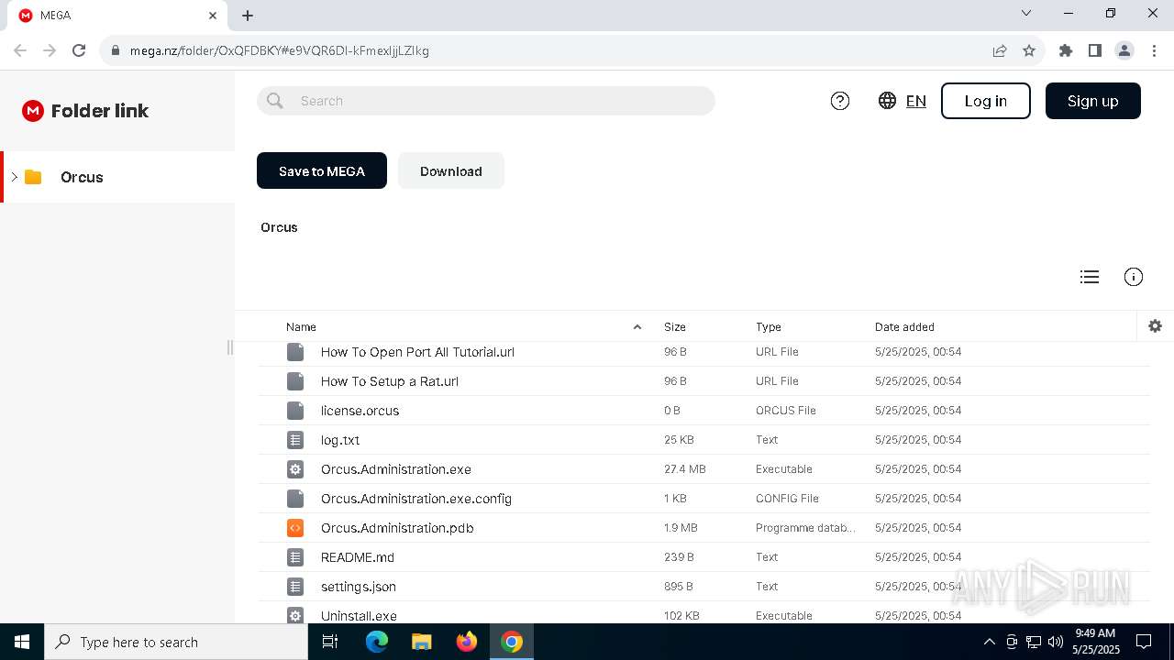1174x660 pixels.
Task: Select the Uninstall.exe file name
Action: 359,616
